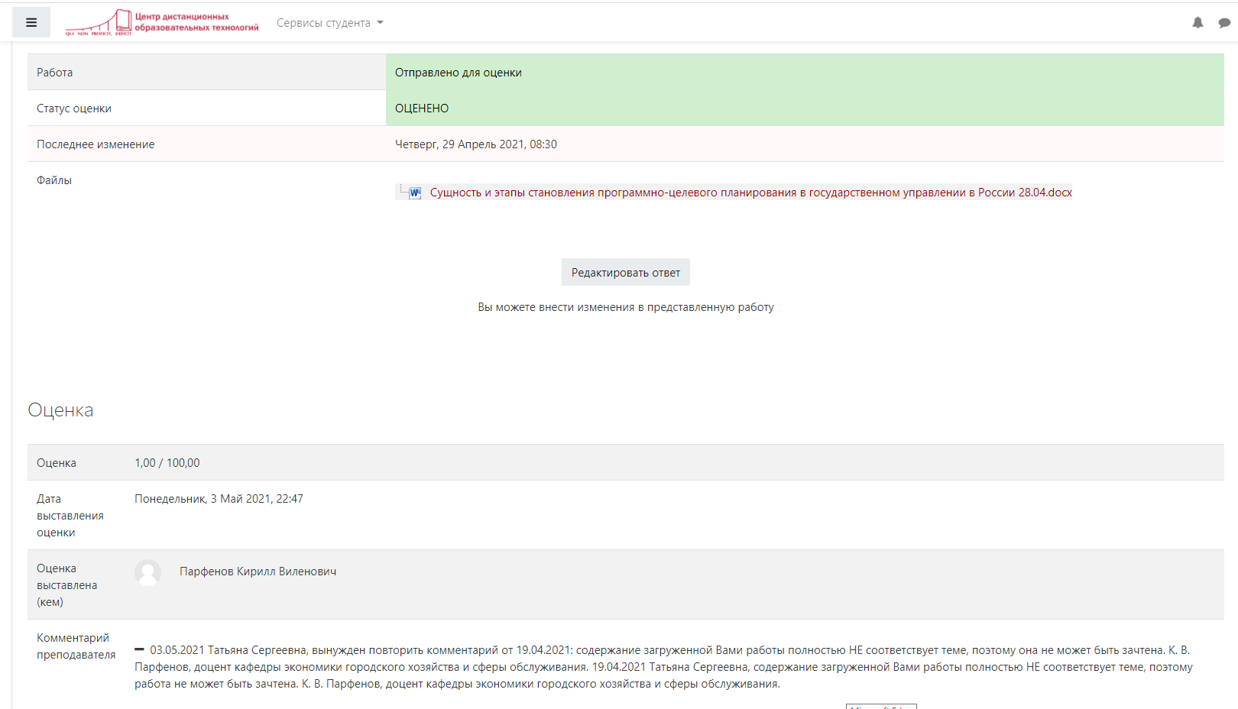
Task: Open the submitted .docx file link
Action: point(750,193)
